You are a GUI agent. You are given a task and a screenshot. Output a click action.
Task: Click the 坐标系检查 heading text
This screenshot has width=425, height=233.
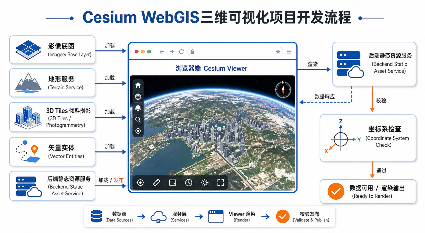385,129
